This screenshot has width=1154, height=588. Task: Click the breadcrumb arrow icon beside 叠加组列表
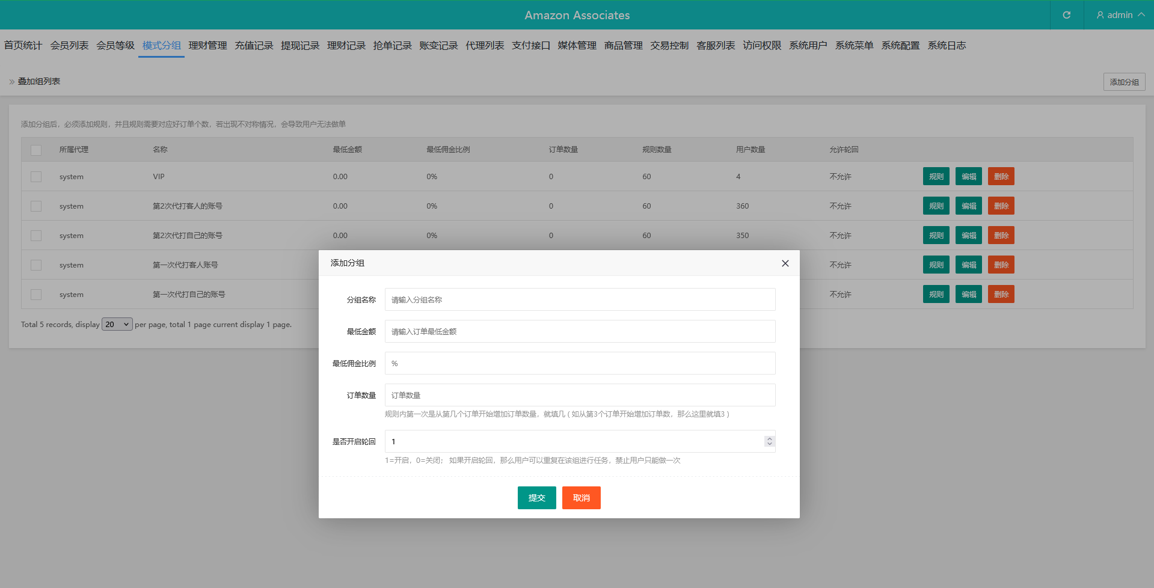tap(12, 82)
